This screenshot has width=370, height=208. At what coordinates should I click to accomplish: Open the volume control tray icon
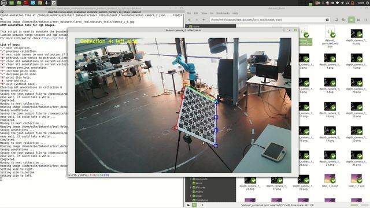click(347, 3)
